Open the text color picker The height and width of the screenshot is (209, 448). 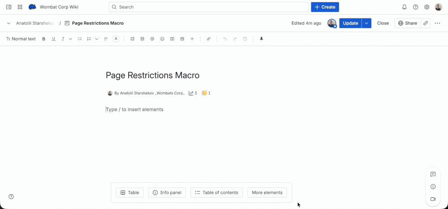pos(116,39)
